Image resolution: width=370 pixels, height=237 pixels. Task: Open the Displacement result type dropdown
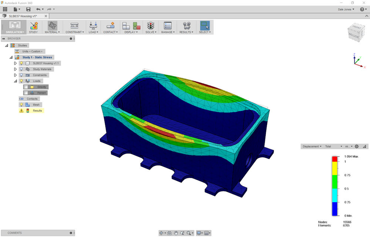[x=312, y=146]
